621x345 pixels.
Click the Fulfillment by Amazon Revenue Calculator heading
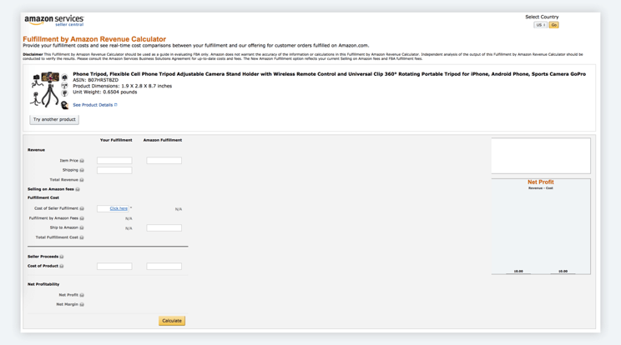[94, 39]
